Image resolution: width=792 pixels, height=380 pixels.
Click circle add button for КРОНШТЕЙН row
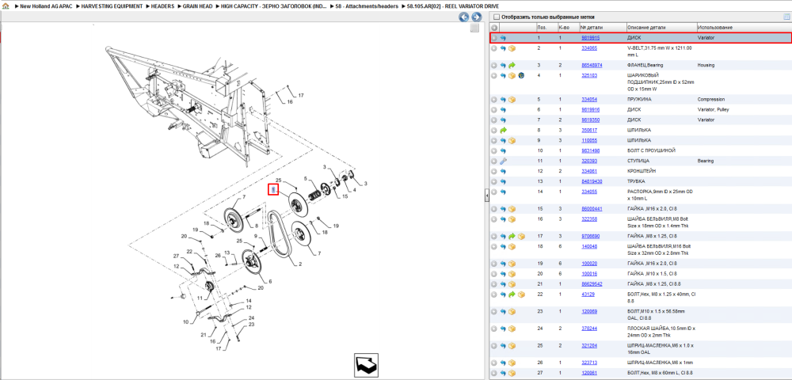[x=494, y=171]
